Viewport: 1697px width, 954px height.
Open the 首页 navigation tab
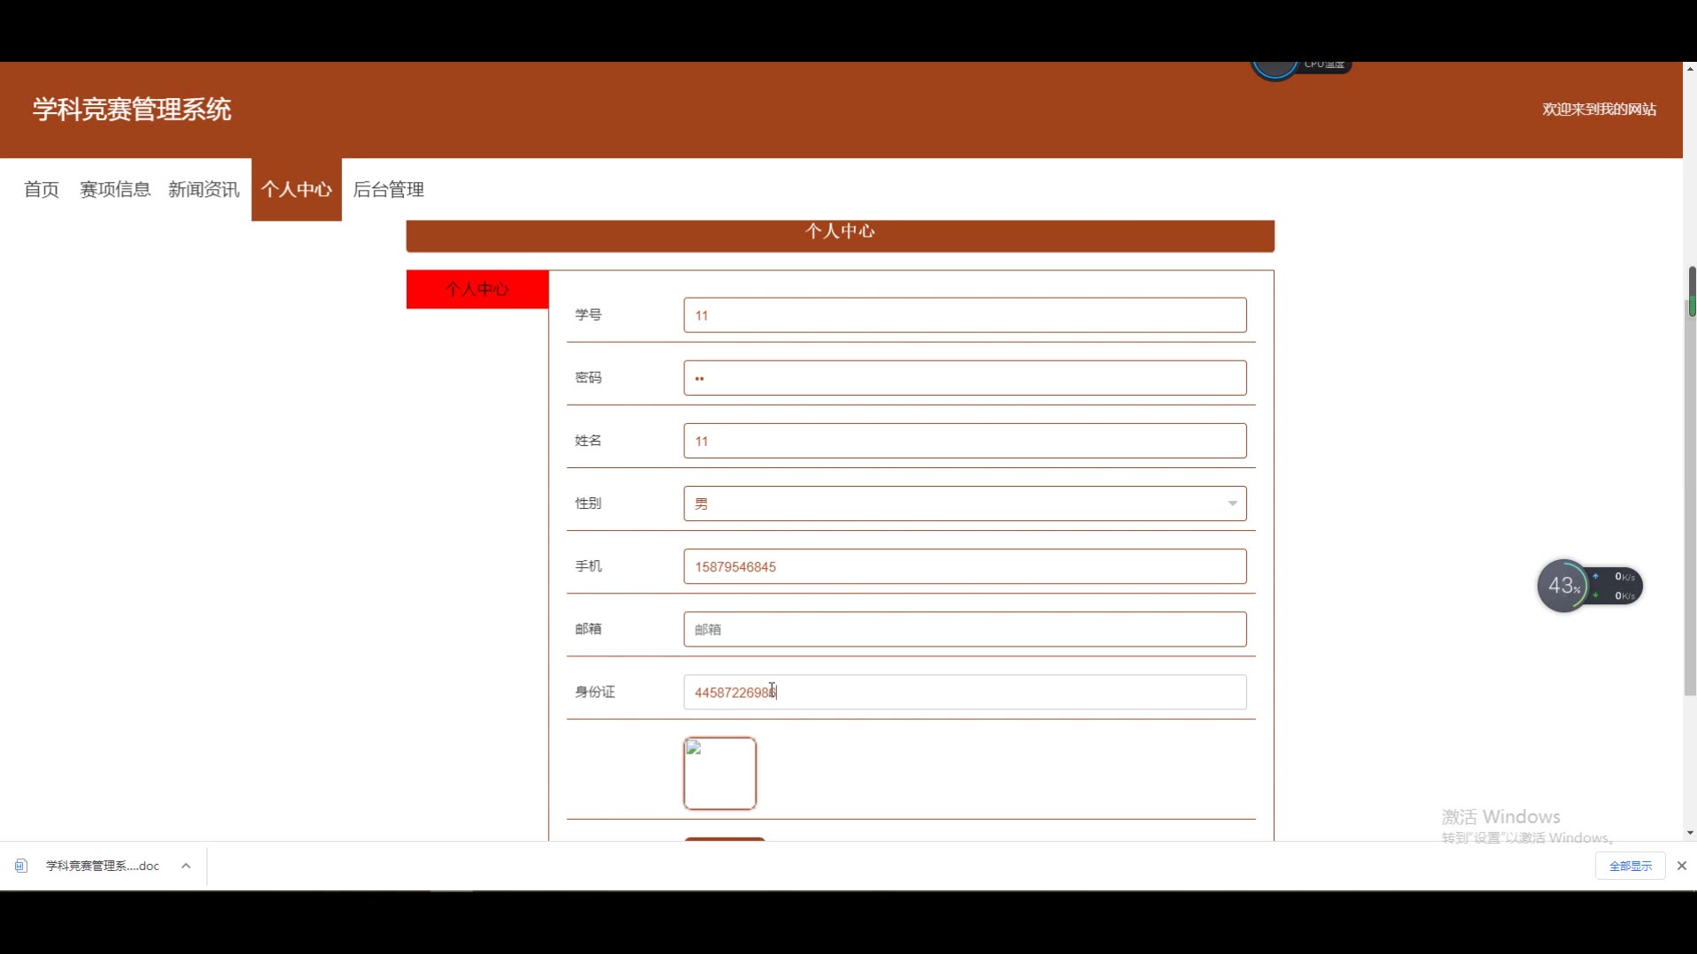(x=42, y=189)
